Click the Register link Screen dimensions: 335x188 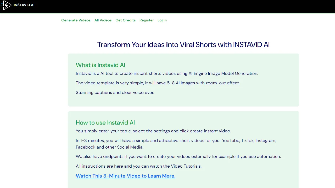[147, 20]
